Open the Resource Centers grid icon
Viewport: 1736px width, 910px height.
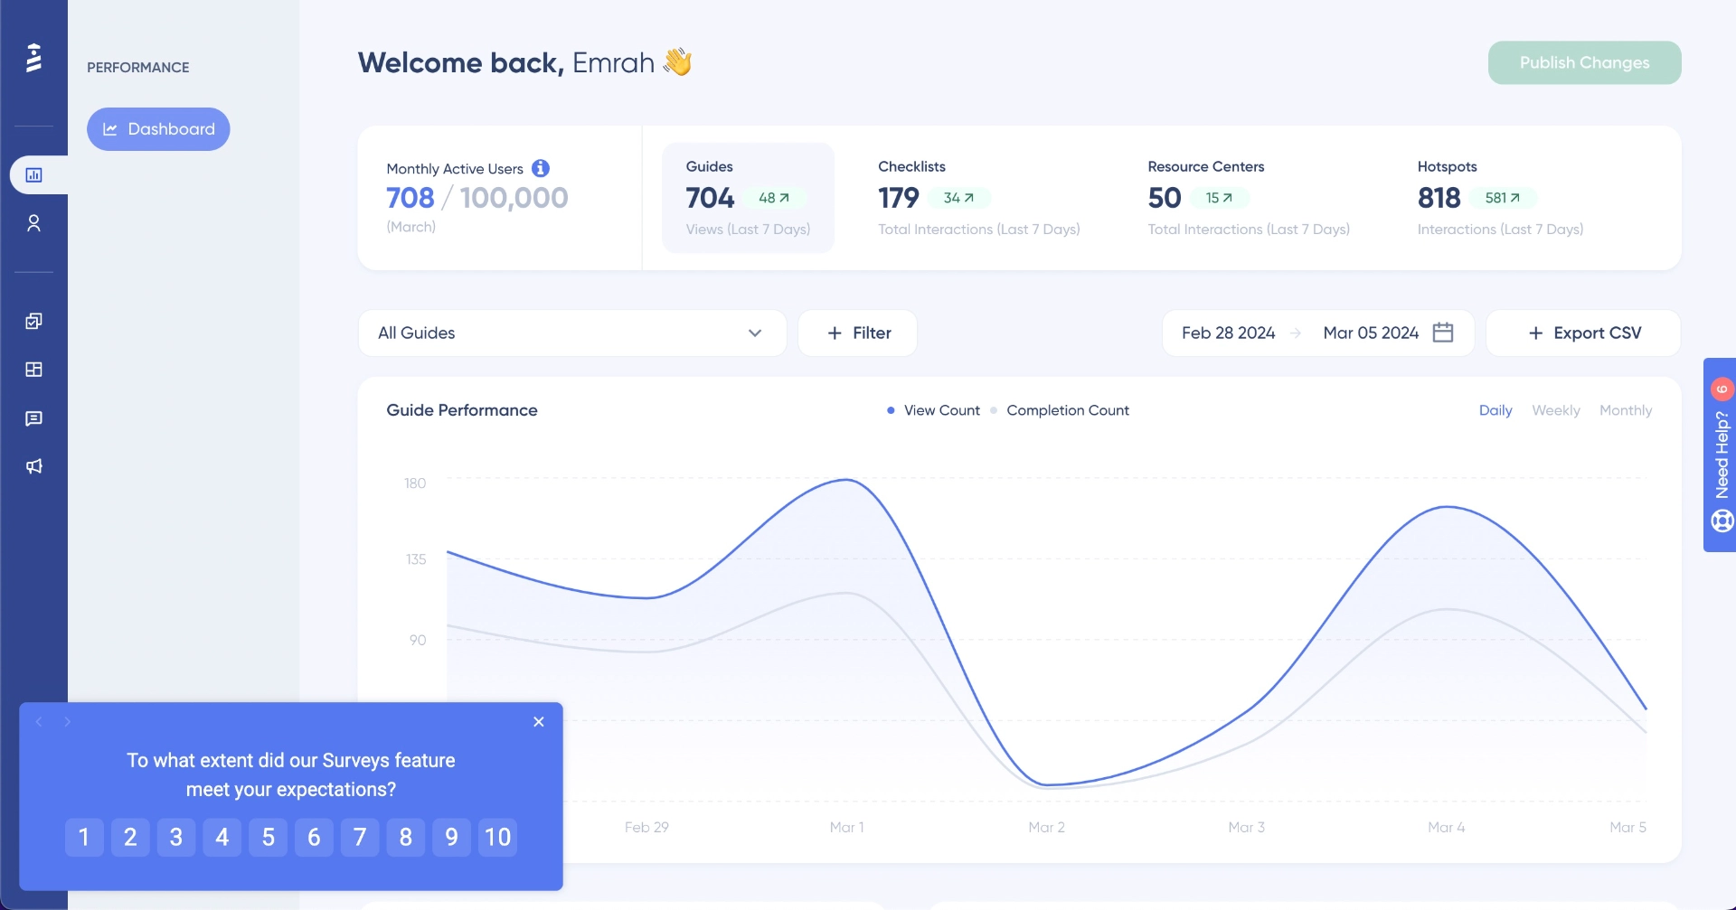click(x=34, y=370)
